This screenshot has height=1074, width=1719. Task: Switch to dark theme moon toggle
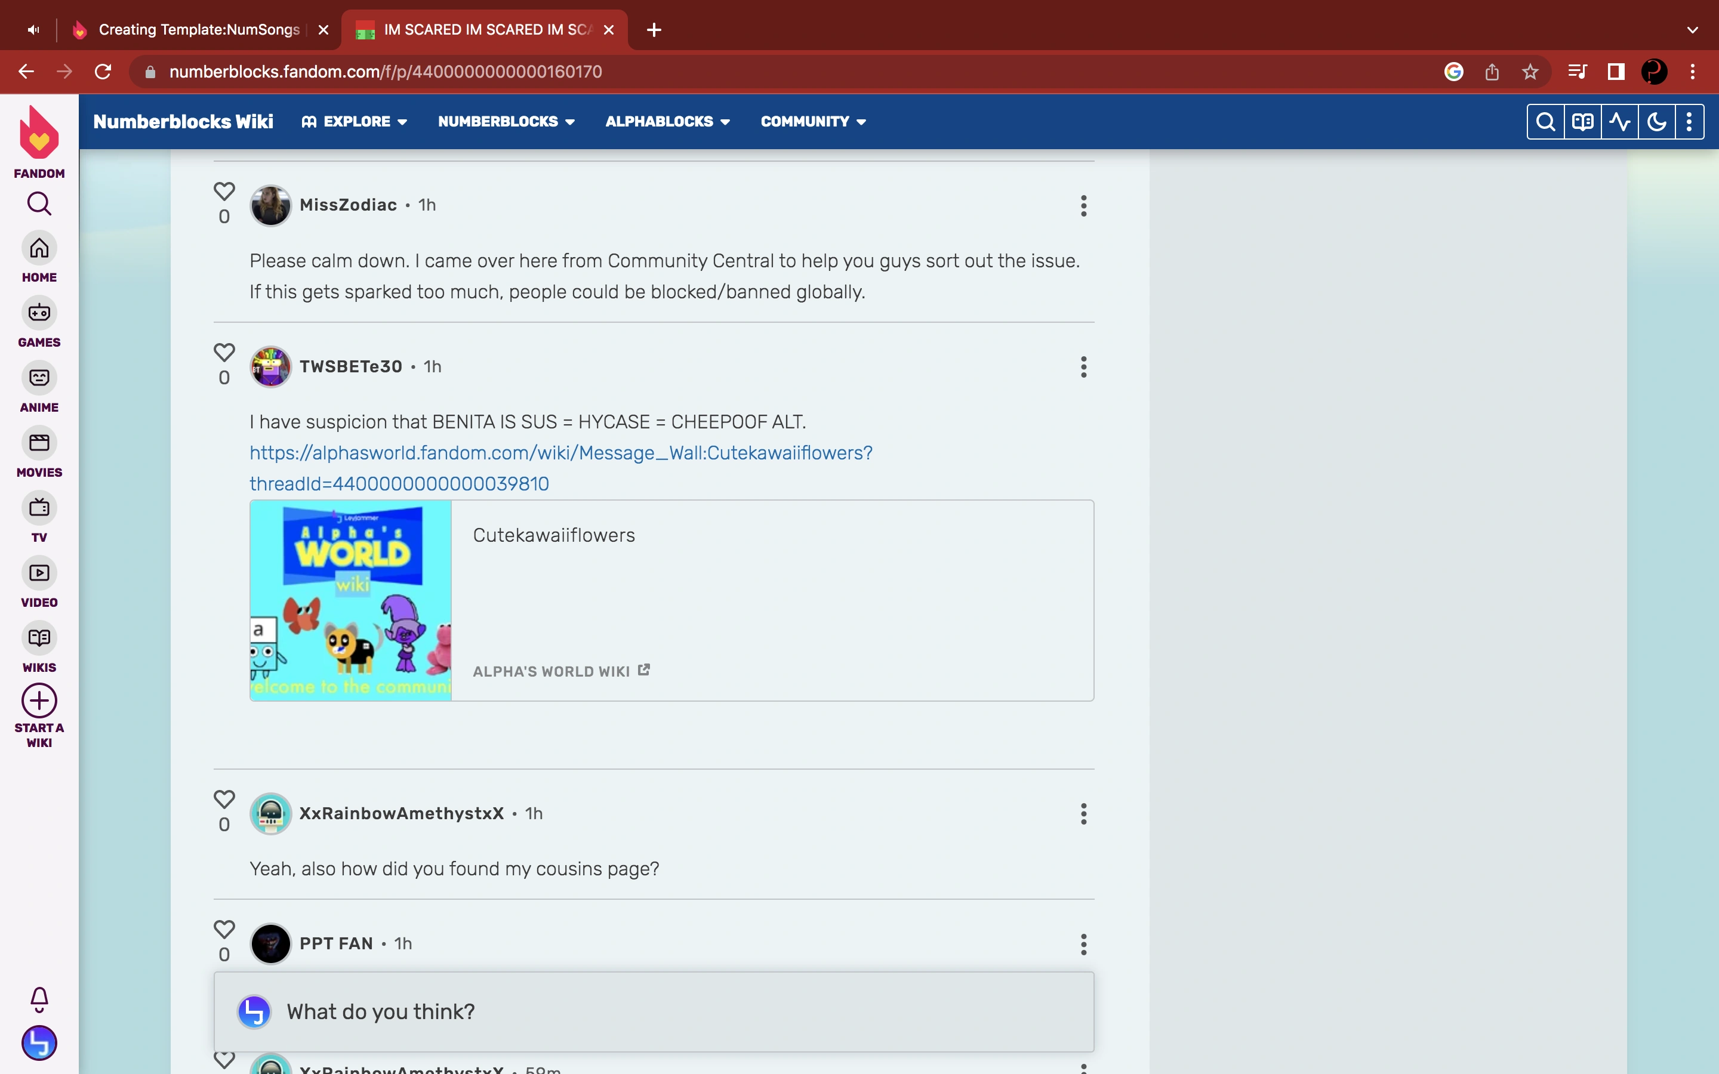click(1656, 122)
